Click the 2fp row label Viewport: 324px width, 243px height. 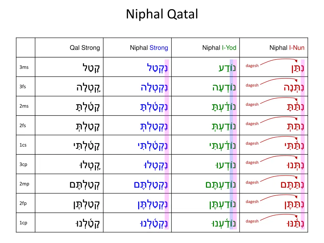(x=23, y=203)
